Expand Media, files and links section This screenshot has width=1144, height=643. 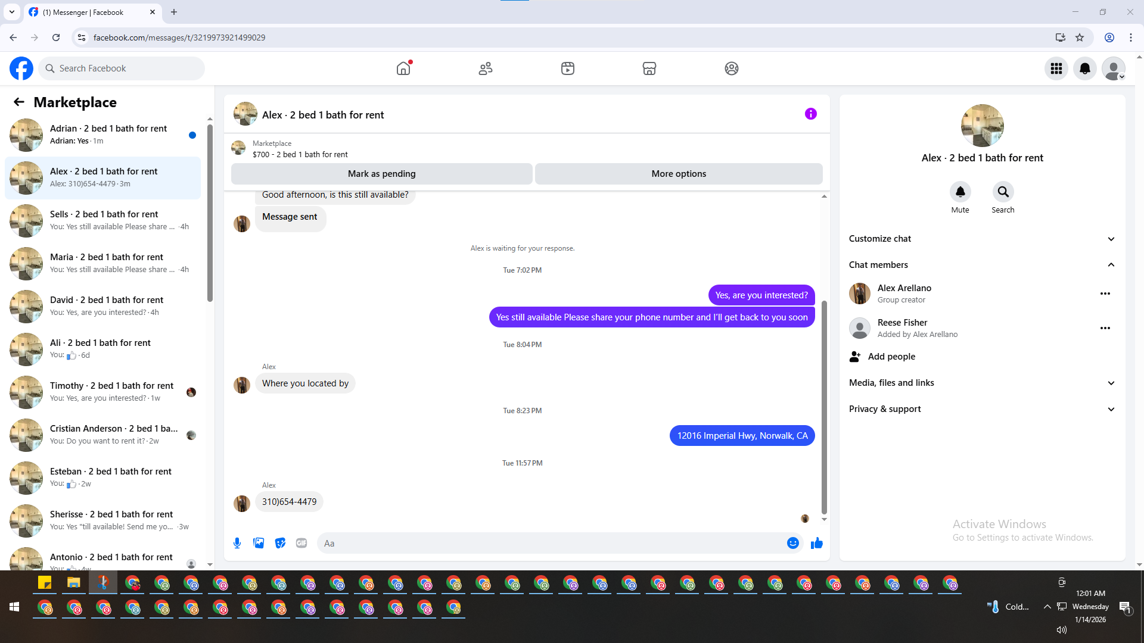(x=1111, y=383)
